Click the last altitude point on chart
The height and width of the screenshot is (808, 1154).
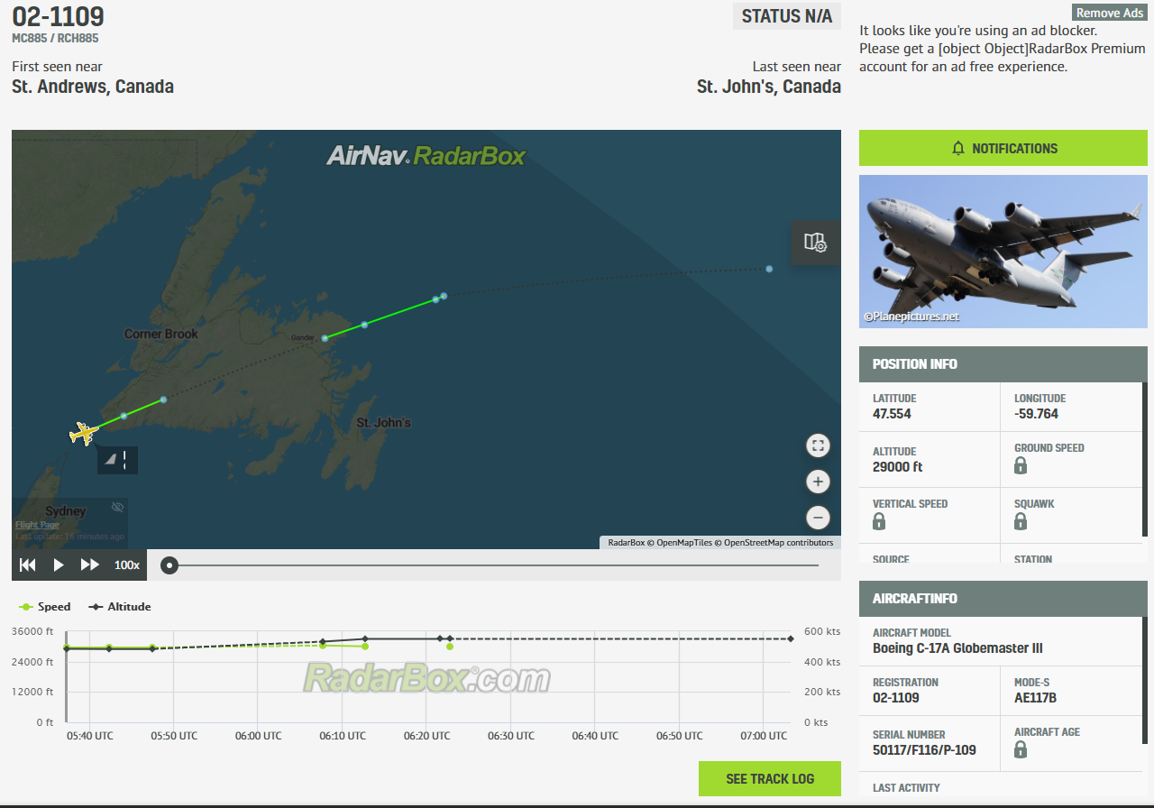click(791, 638)
